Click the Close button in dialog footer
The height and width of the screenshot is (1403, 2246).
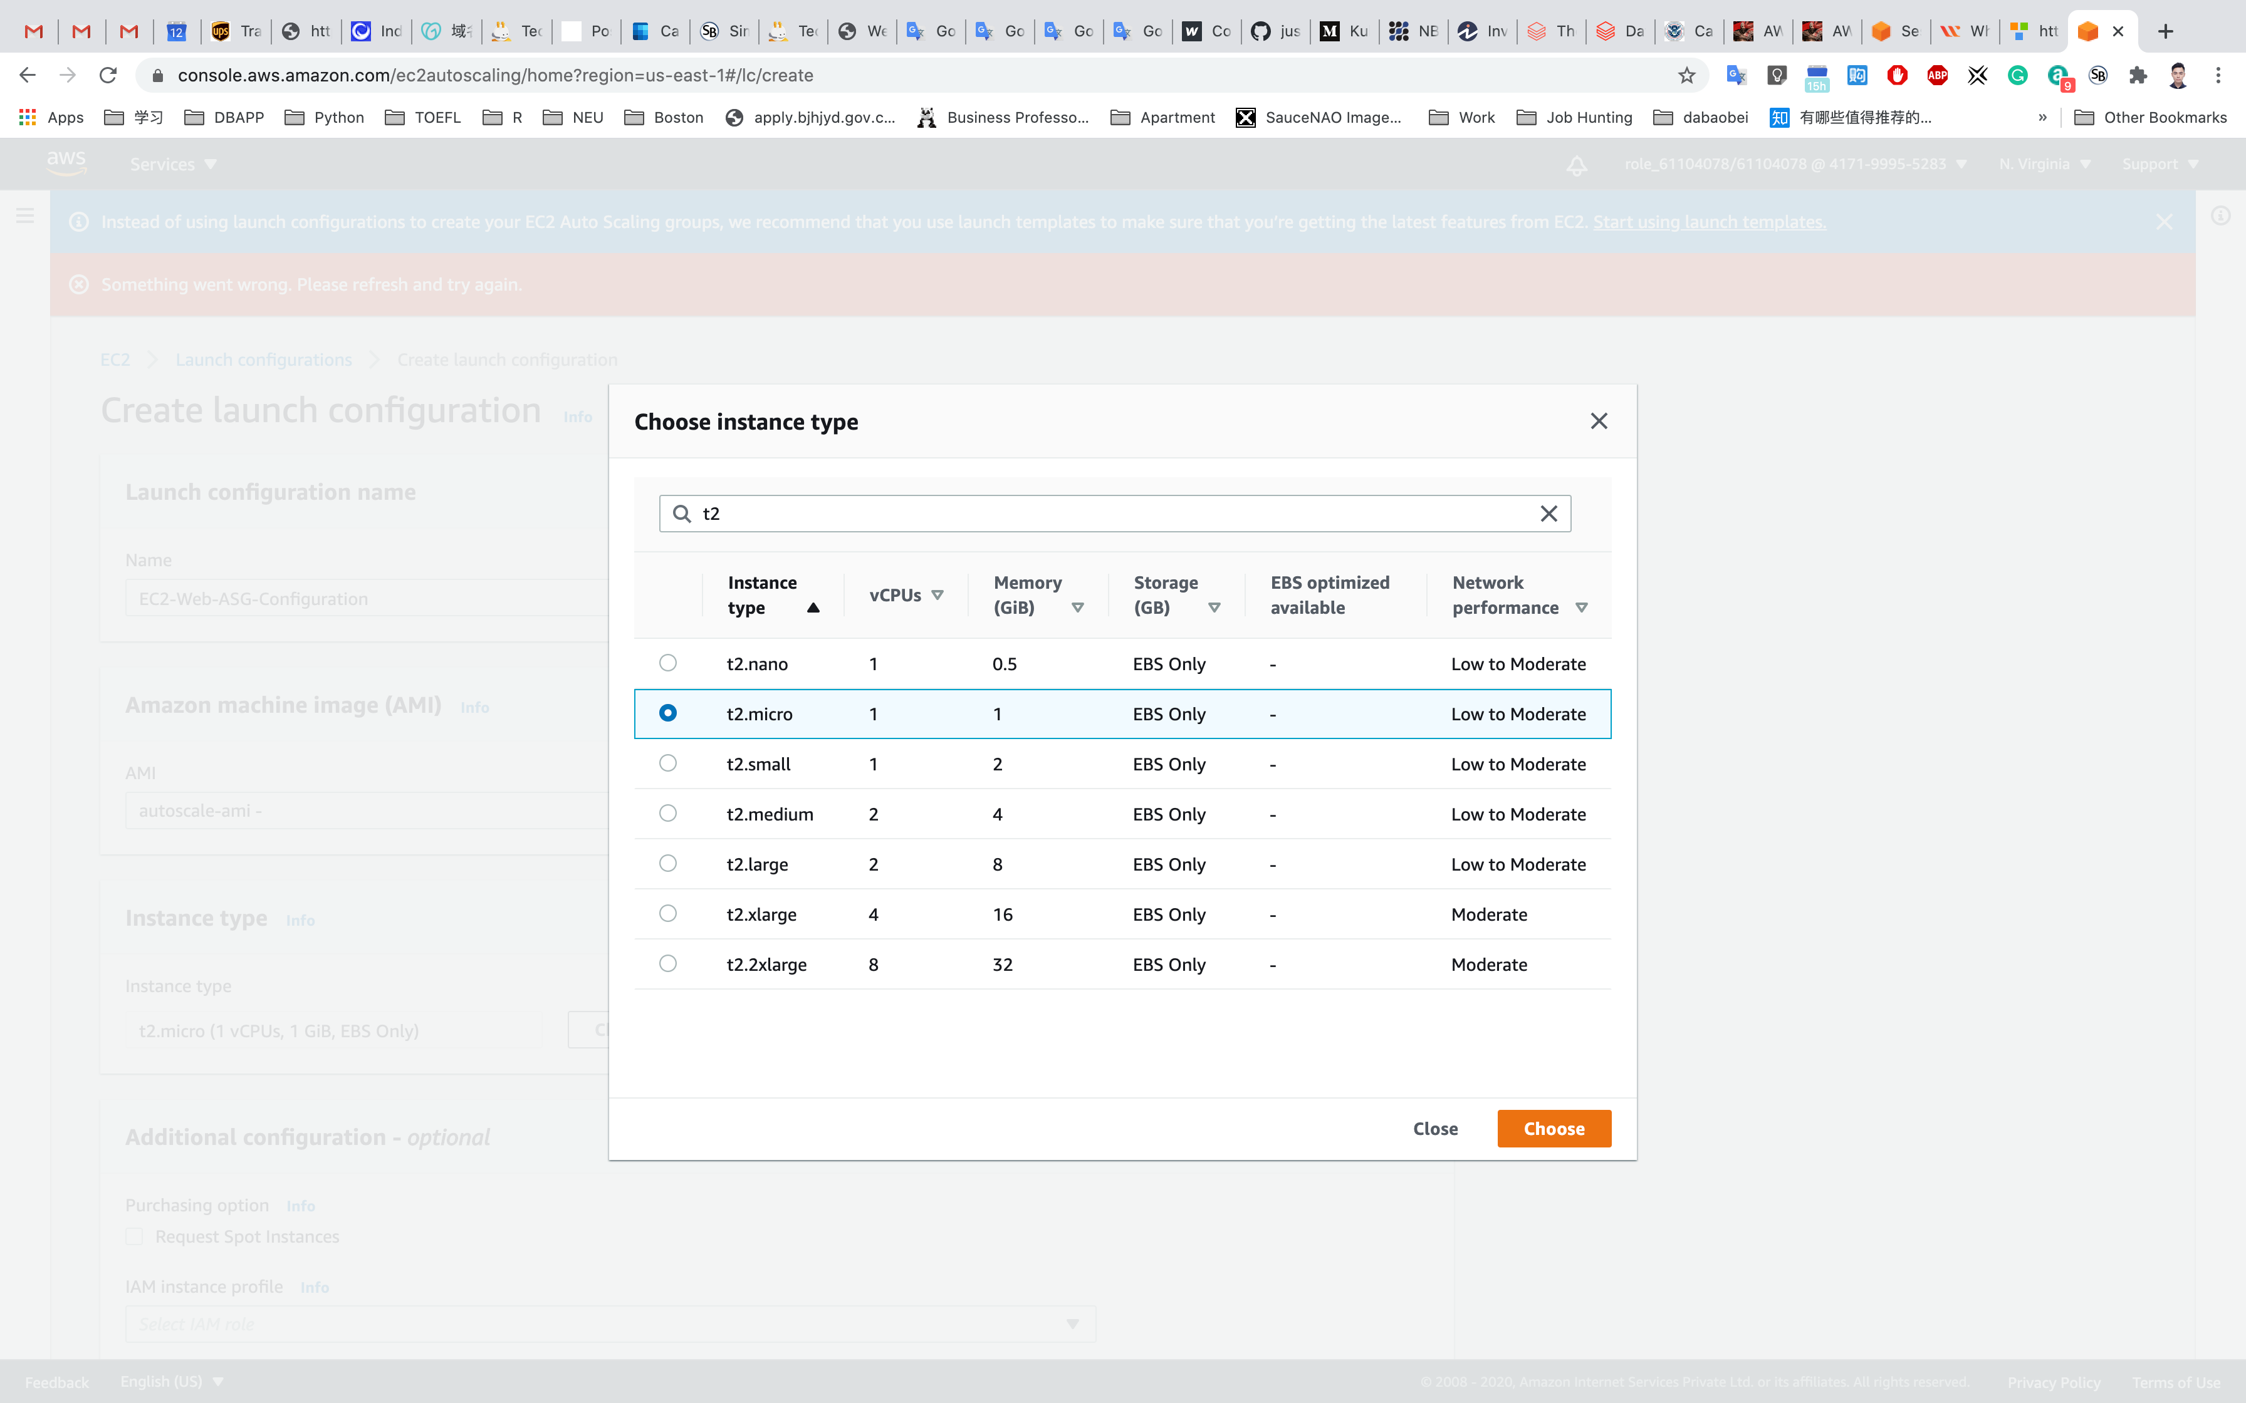[x=1435, y=1128]
